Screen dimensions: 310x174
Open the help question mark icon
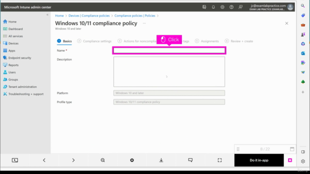[232, 7]
